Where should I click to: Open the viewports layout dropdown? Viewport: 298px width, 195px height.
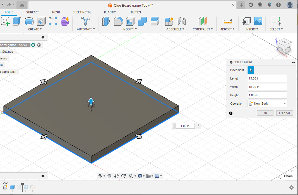[x=158, y=176]
